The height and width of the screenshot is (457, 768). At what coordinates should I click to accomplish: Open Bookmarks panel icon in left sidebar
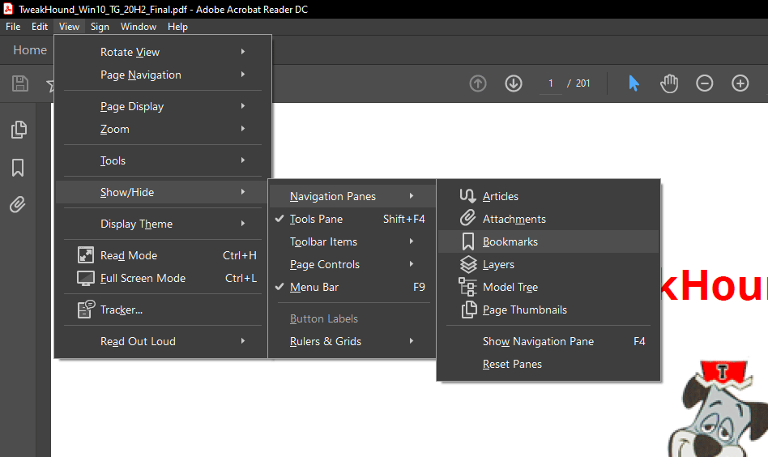tap(18, 168)
